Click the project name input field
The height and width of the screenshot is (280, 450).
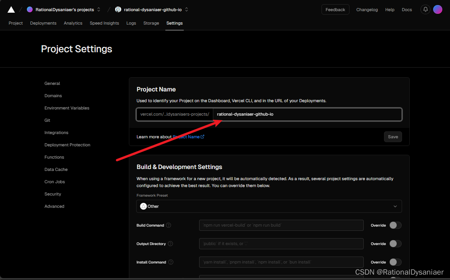click(x=307, y=114)
